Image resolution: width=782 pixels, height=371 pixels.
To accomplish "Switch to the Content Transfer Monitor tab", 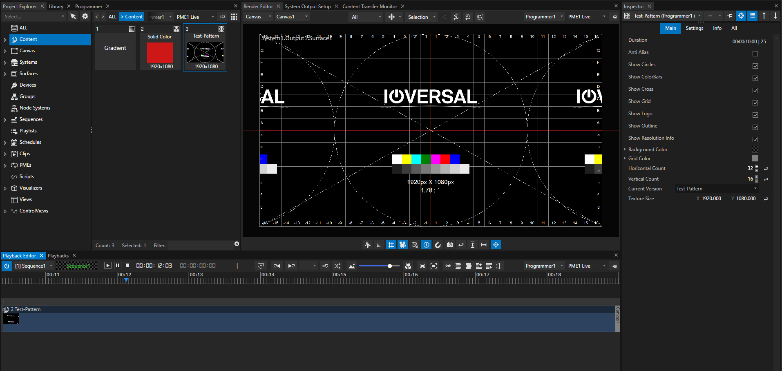I will [370, 6].
